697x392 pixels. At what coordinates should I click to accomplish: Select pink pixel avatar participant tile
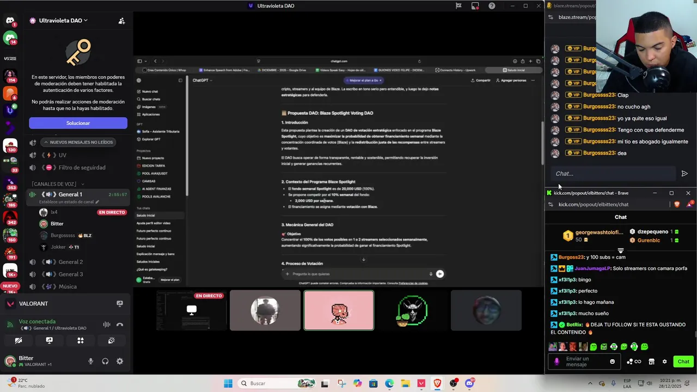click(339, 310)
